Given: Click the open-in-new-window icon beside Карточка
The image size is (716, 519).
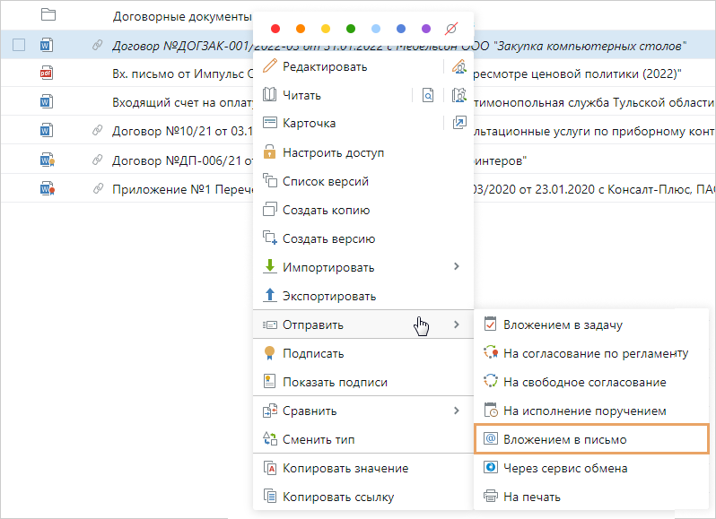Looking at the screenshot, I should (460, 123).
